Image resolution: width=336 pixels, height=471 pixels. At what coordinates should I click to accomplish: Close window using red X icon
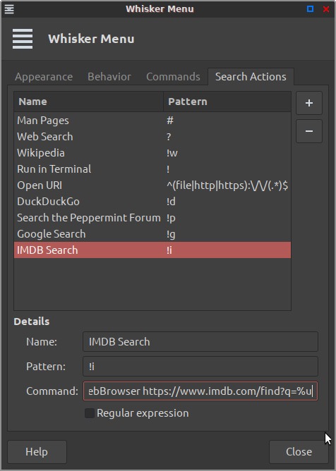click(326, 9)
